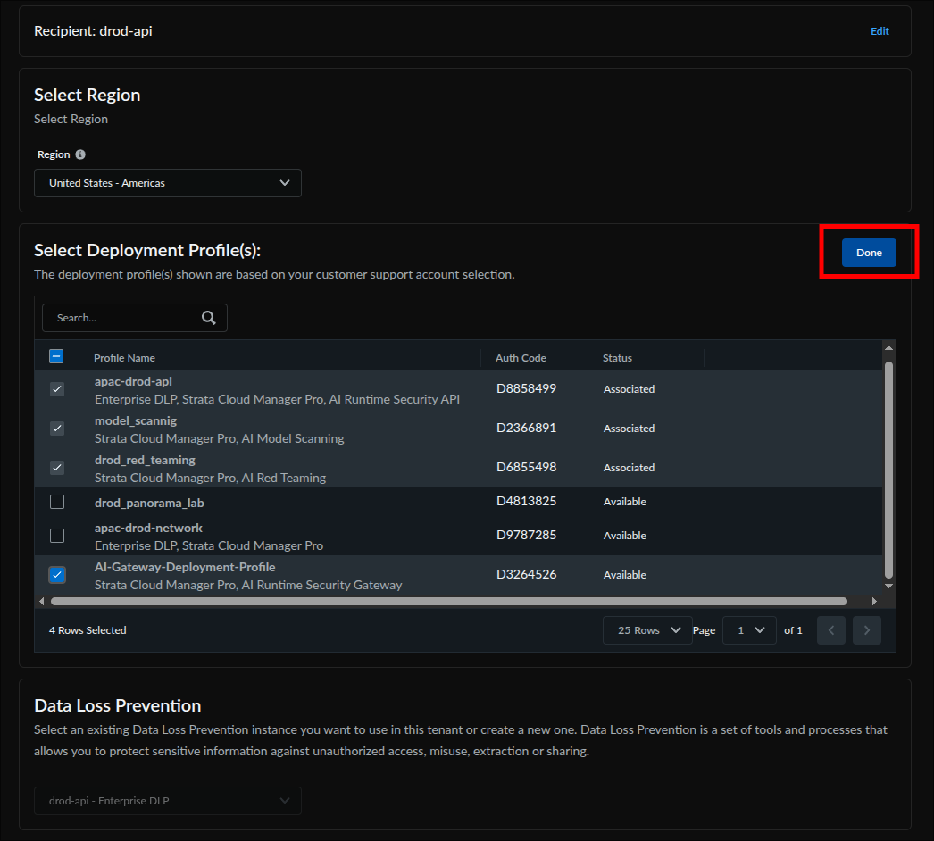Click Associated status for apac-drod-api
The width and height of the screenshot is (934, 841).
point(629,389)
